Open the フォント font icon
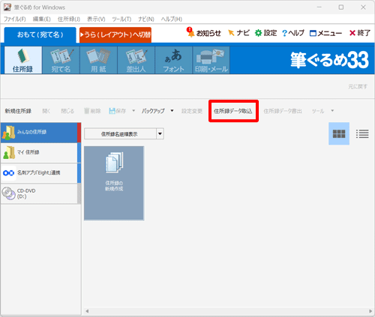Screen dimensions: 375x317 coord(173,60)
